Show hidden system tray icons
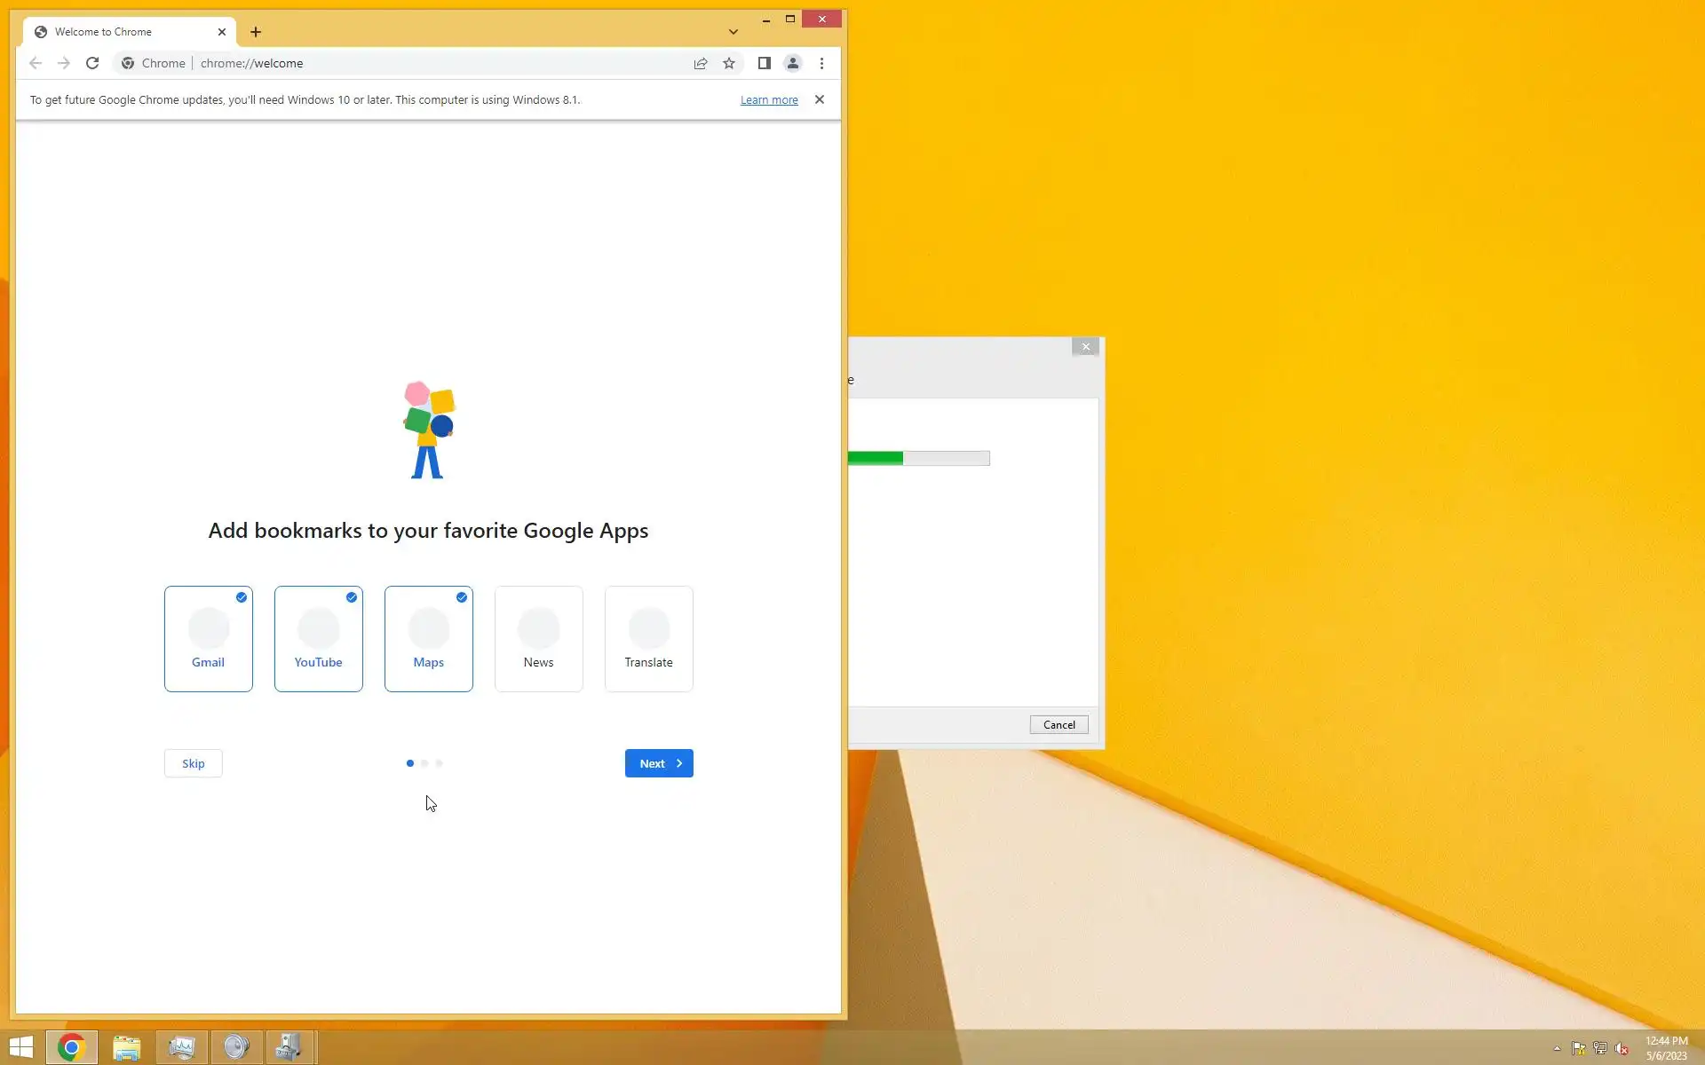 (1557, 1048)
